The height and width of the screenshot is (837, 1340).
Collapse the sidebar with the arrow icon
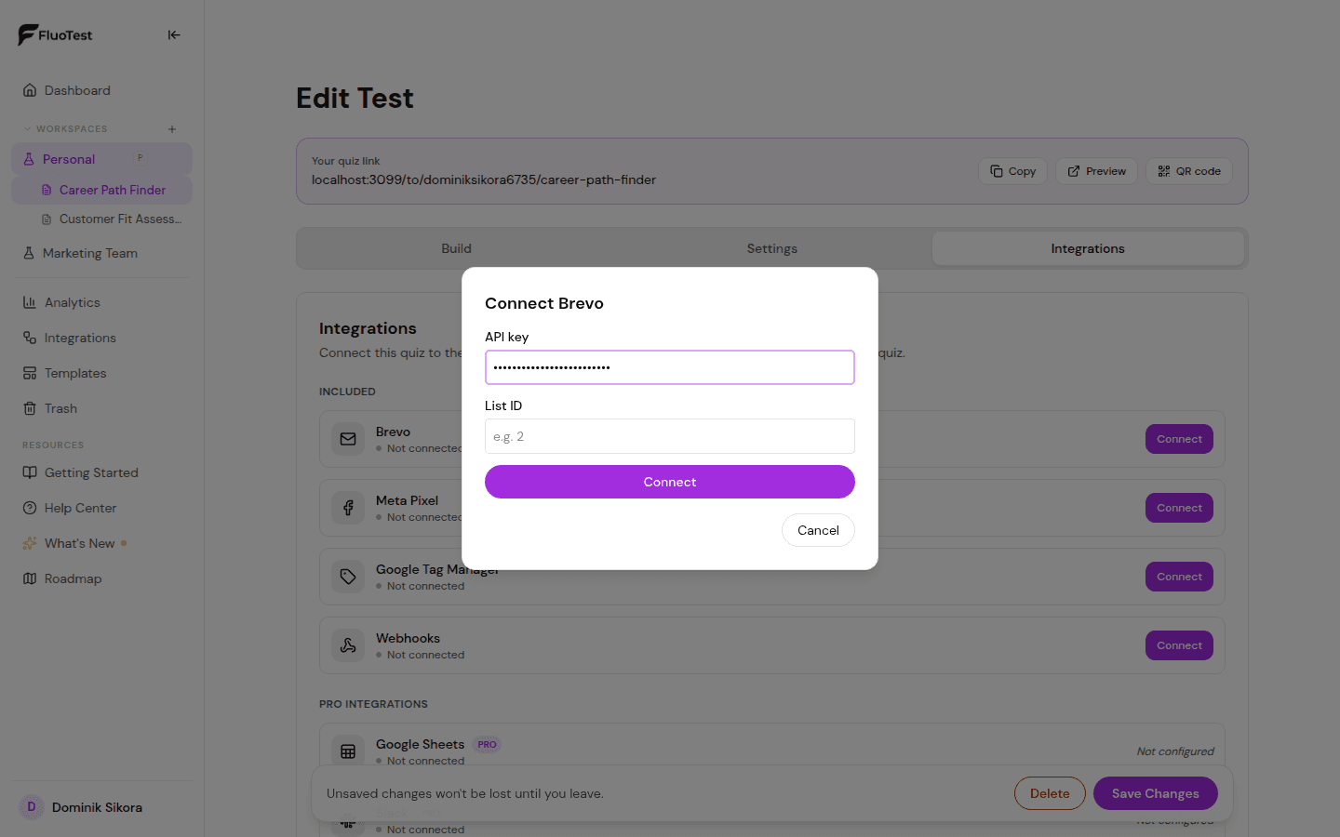(174, 35)
